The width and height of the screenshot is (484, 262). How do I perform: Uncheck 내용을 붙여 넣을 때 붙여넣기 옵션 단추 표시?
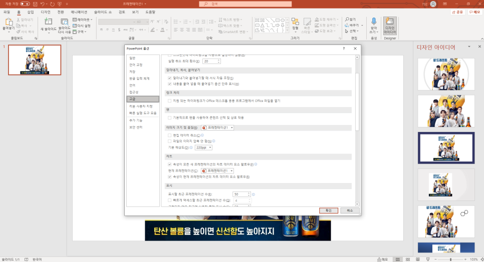[169, 83]
